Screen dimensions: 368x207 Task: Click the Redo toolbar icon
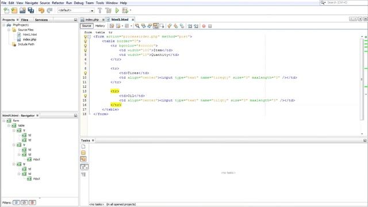pyautogui.click(x=49, y=10)
